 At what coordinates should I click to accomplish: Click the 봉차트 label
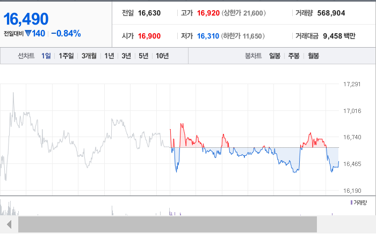pos(253,56)
